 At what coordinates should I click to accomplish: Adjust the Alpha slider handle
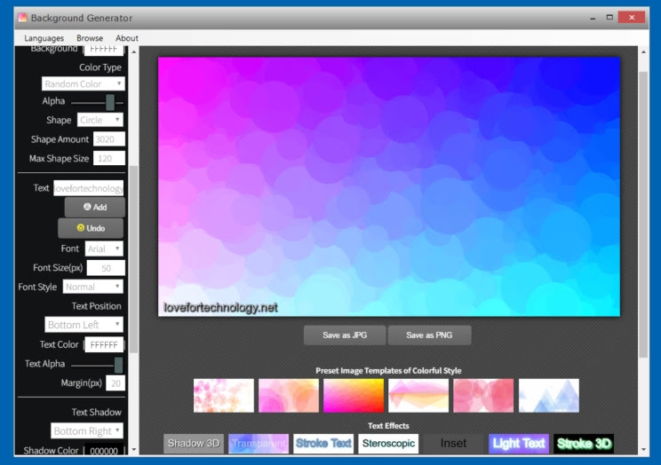(110, 102)
